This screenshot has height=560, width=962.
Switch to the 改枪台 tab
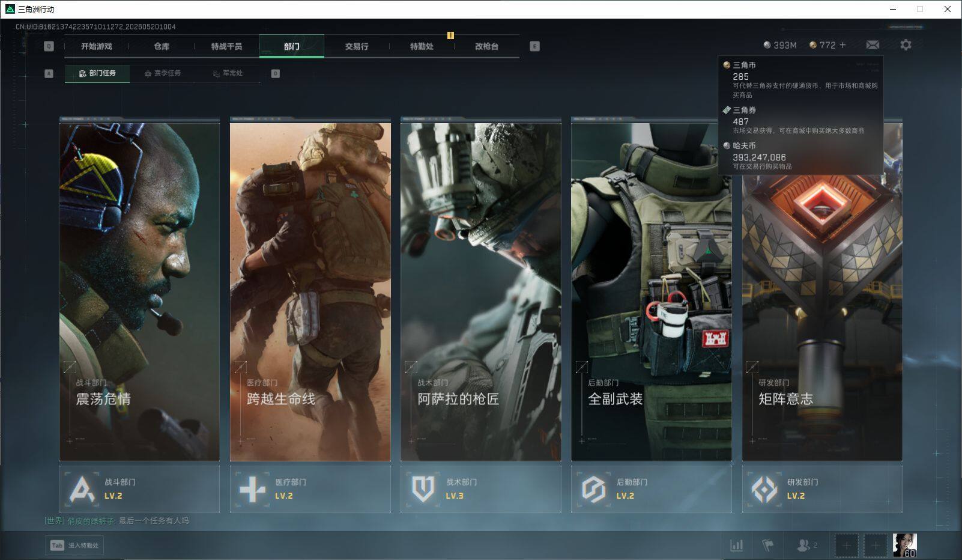click(x=486, y=46)
